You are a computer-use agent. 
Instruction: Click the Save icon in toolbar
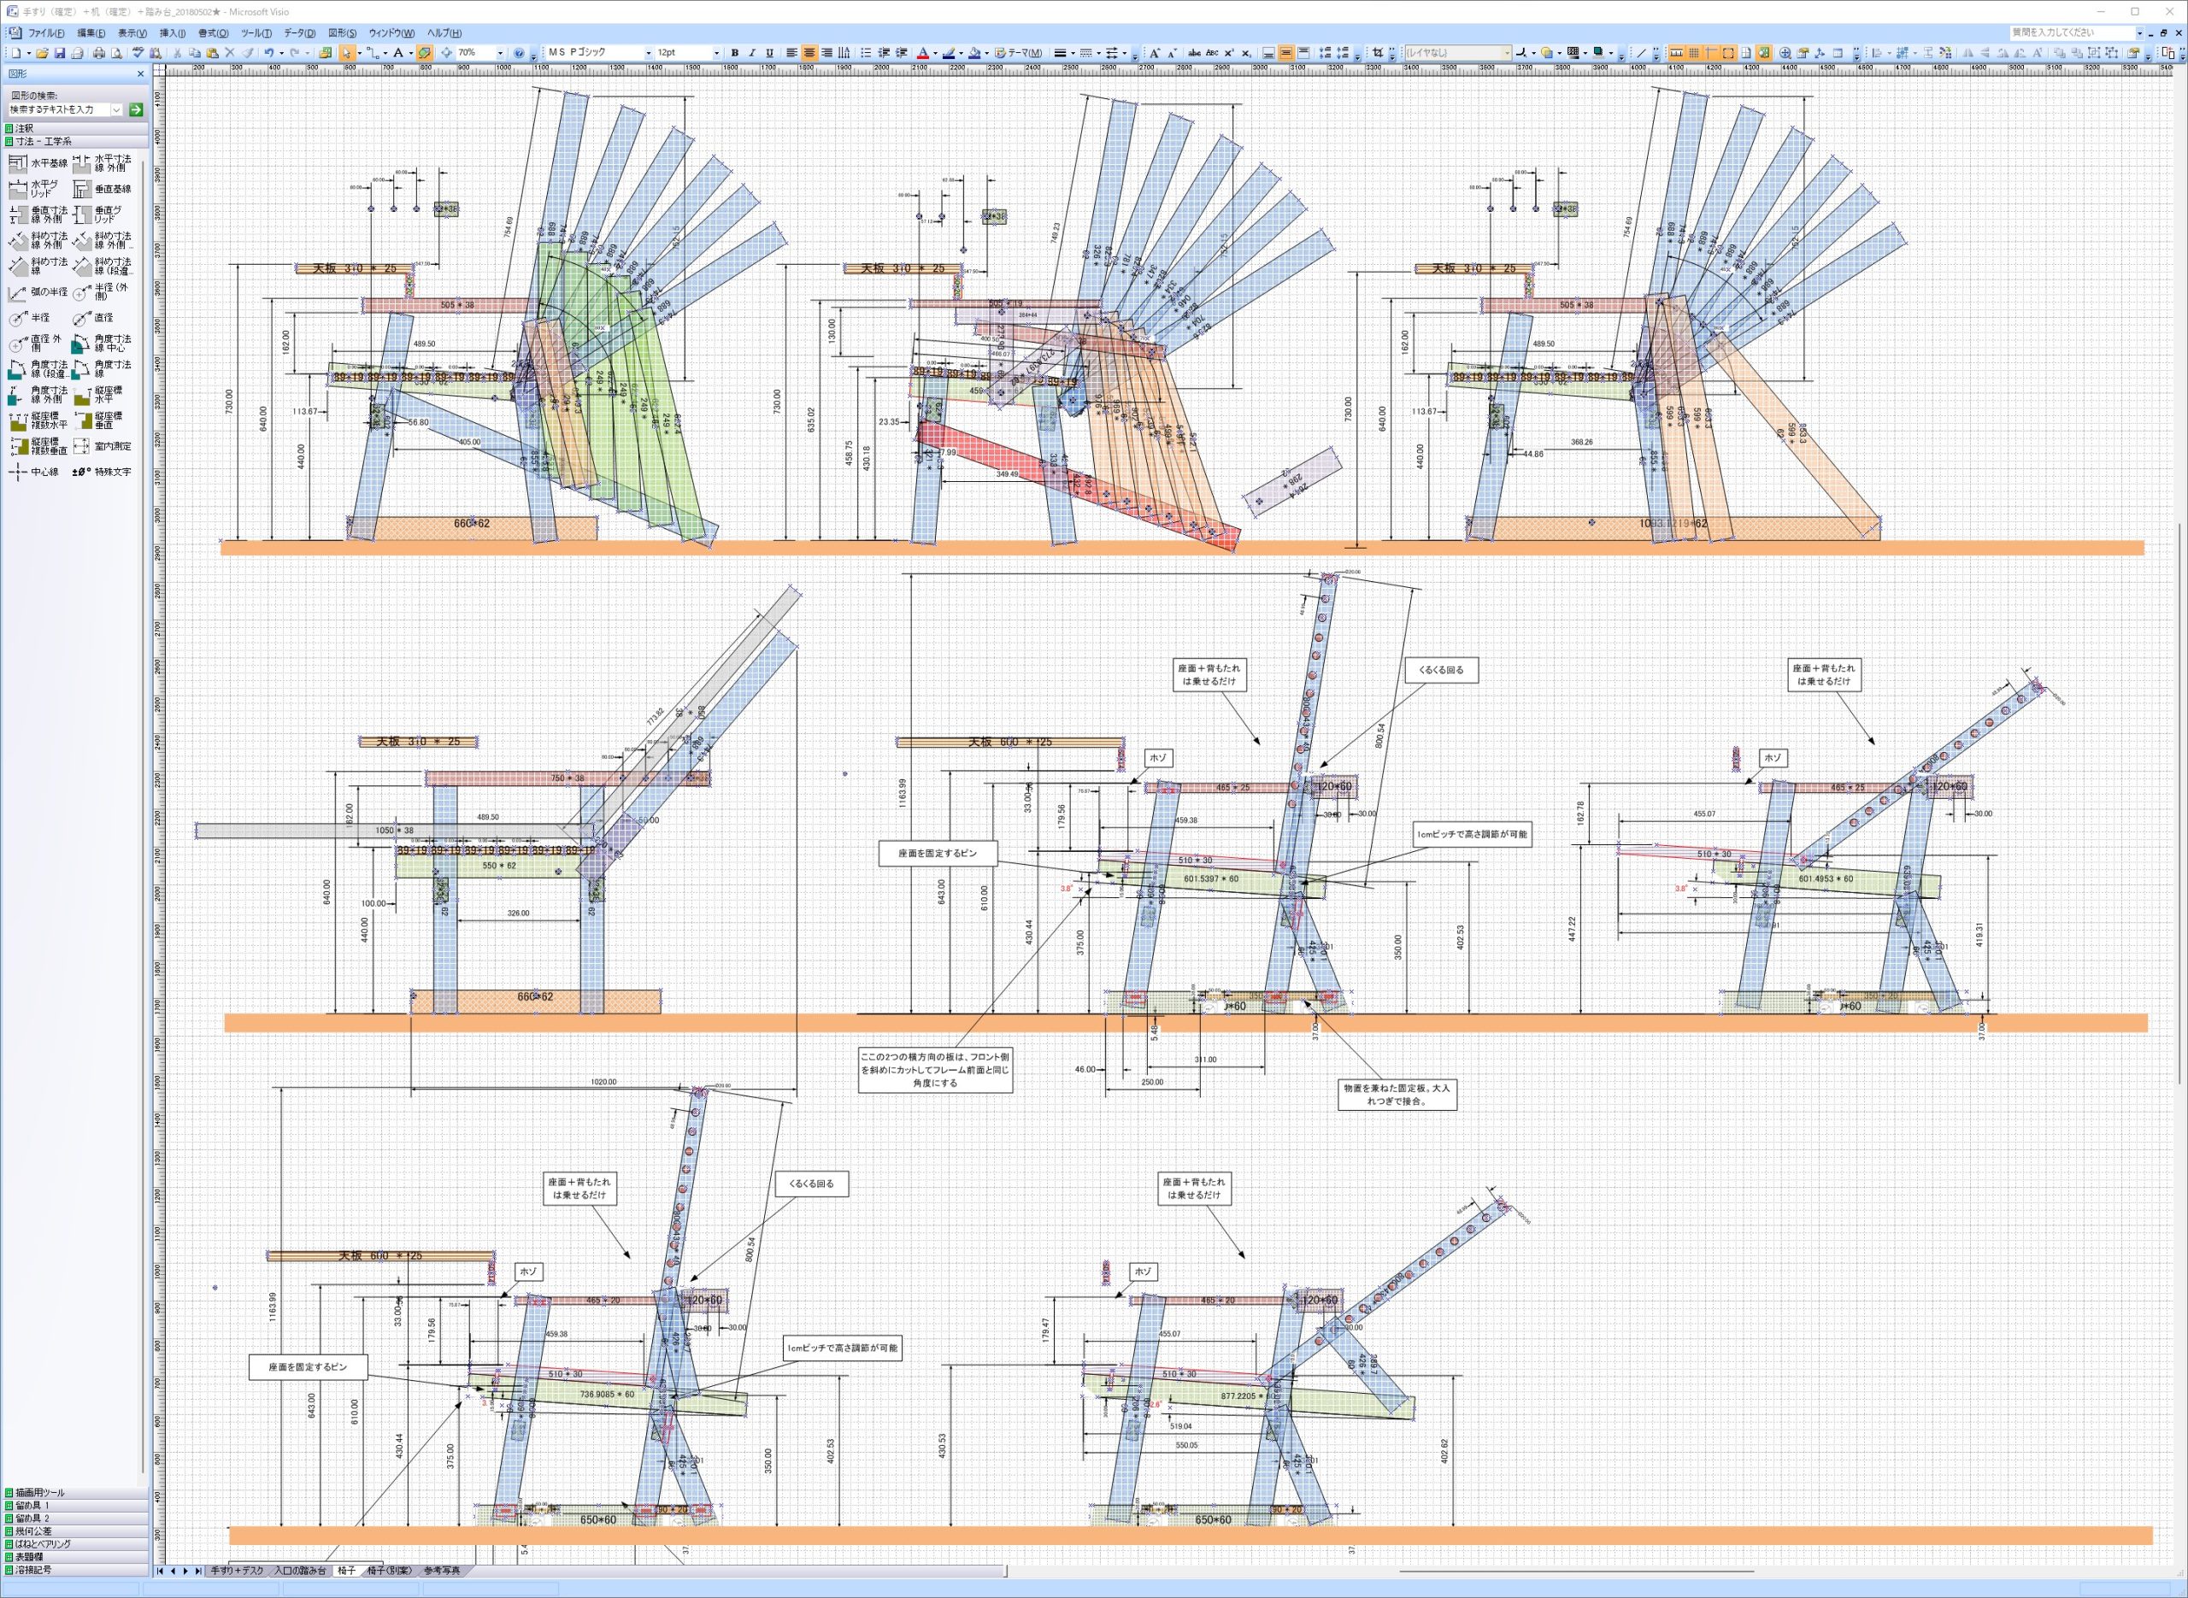coord(59,53)
